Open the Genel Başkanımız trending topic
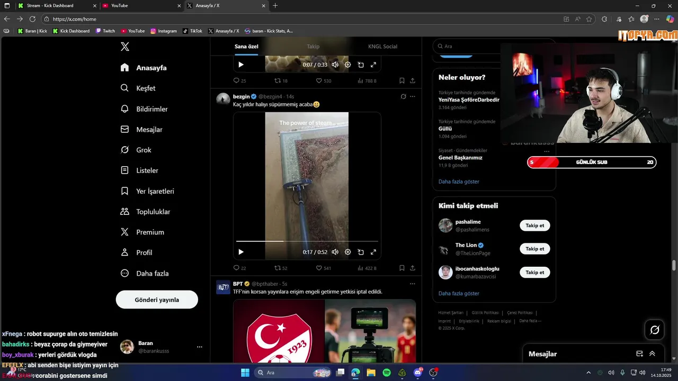 pos(460,158)
